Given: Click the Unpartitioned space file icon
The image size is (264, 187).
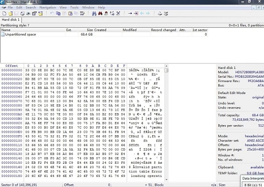Looking at the screenshot, I should (x=3, y=34).
